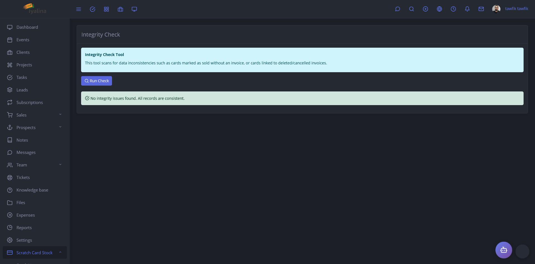Open the purple robot assistant button

pos(504,250)
